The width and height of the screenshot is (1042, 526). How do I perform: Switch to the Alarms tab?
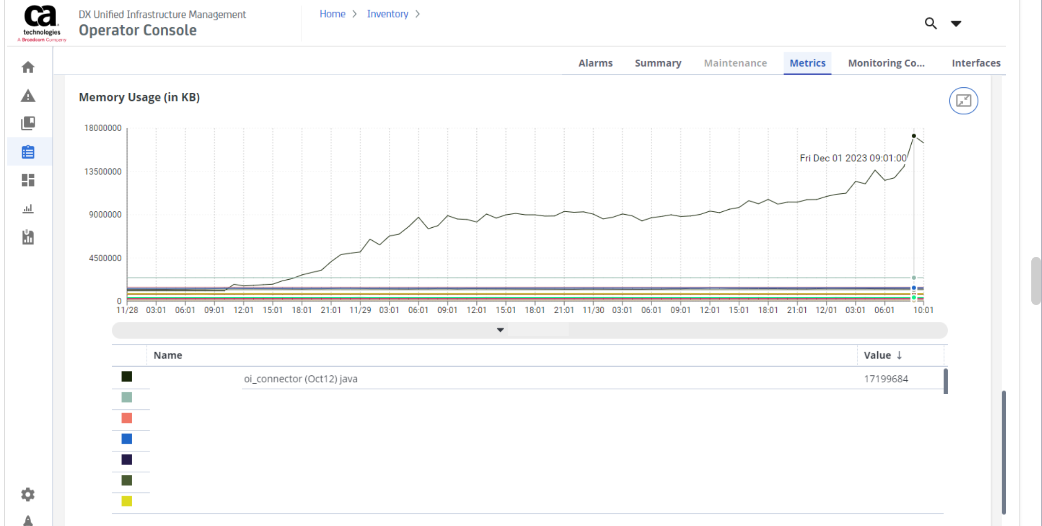(x=595, y=63)
